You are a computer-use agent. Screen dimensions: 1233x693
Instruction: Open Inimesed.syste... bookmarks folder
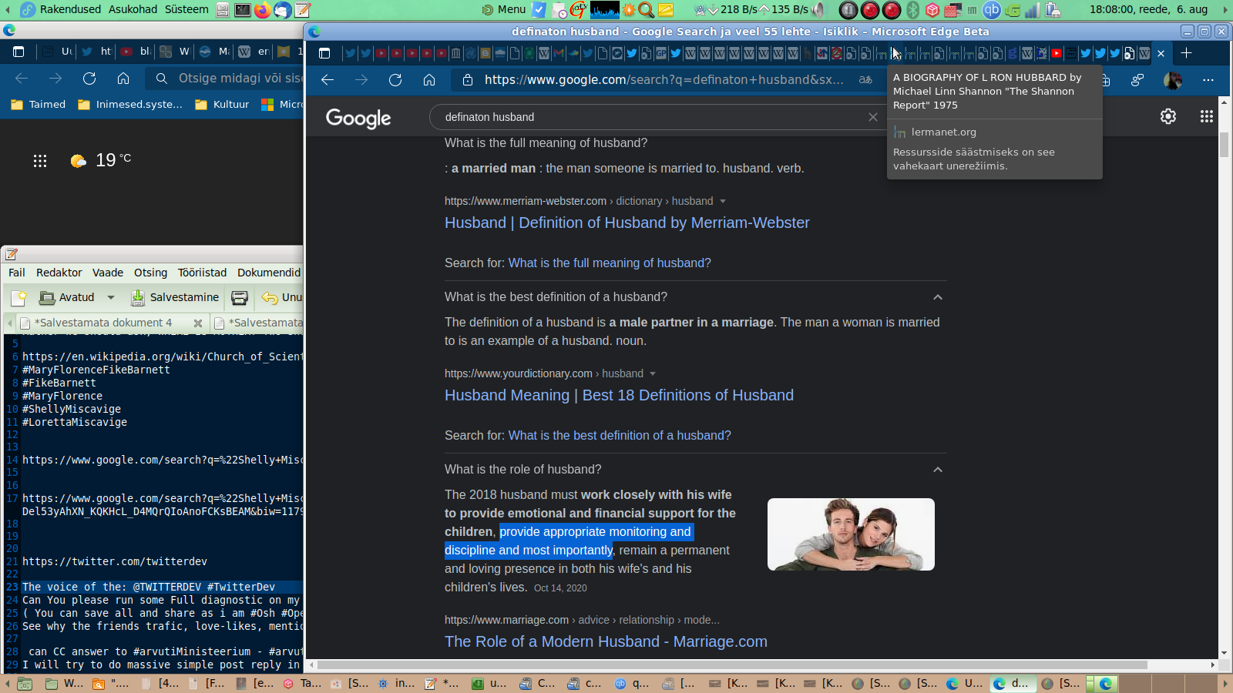[131, 105]
